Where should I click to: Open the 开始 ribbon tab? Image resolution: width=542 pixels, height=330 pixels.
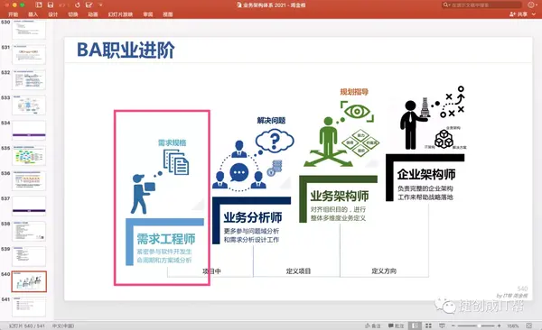(14, 14)
